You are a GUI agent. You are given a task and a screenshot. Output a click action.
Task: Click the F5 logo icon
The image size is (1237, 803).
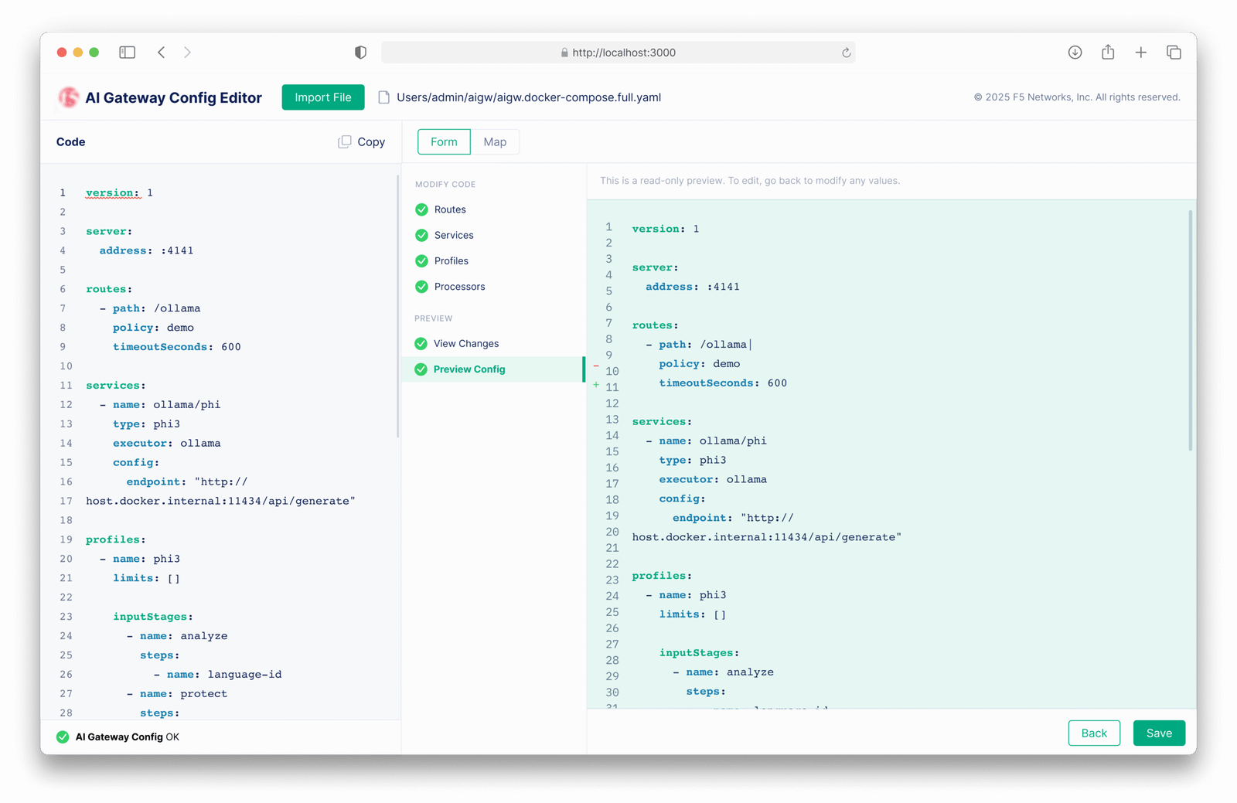[69, 97]
